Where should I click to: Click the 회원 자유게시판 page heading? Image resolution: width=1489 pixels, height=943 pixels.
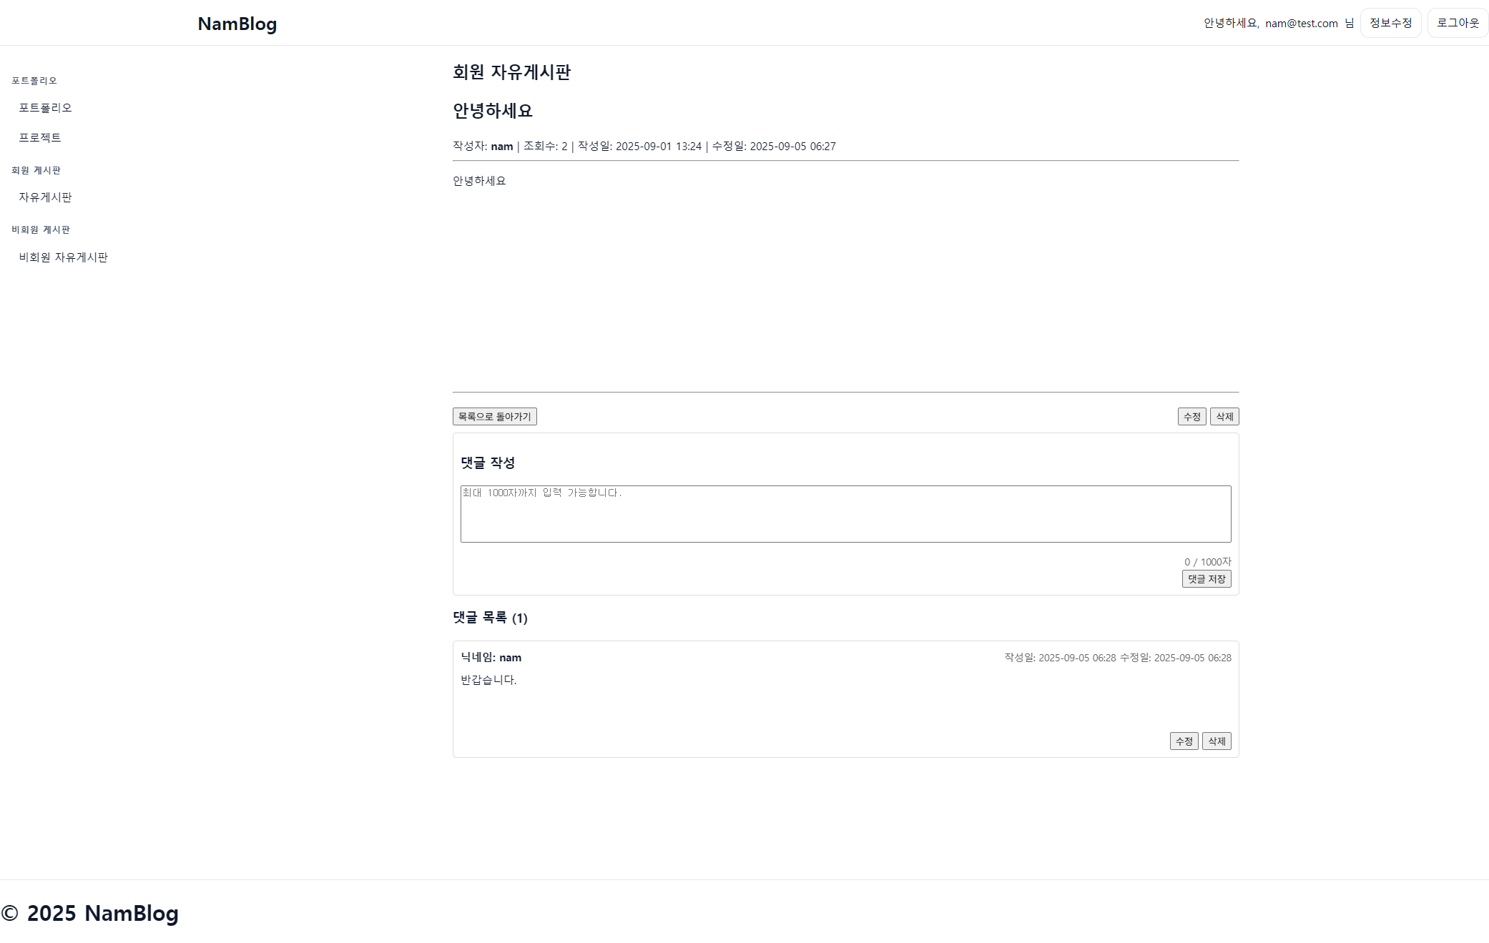click(511, 72)
